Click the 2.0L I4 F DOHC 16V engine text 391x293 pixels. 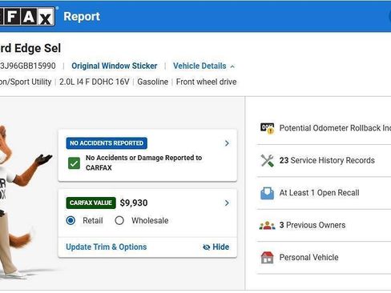coord(95,82)
